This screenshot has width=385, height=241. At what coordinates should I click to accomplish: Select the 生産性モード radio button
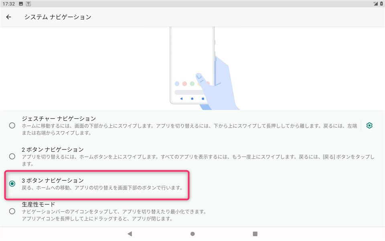(x=12, y=211)
